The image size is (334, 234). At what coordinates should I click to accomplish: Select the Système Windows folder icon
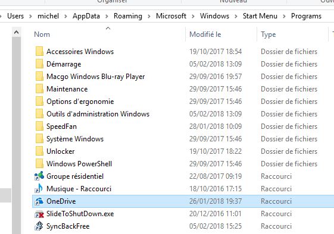tap(39, 139)
